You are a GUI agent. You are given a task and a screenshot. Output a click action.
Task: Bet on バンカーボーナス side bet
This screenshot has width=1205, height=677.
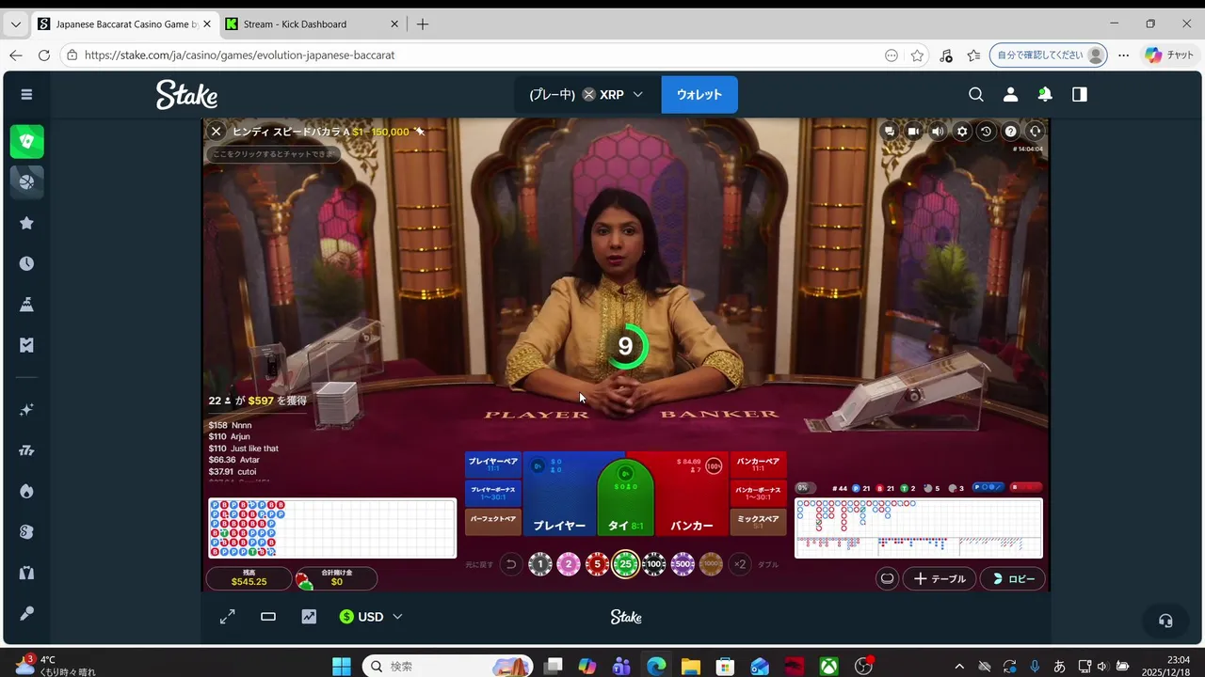[x=758, y=493]
